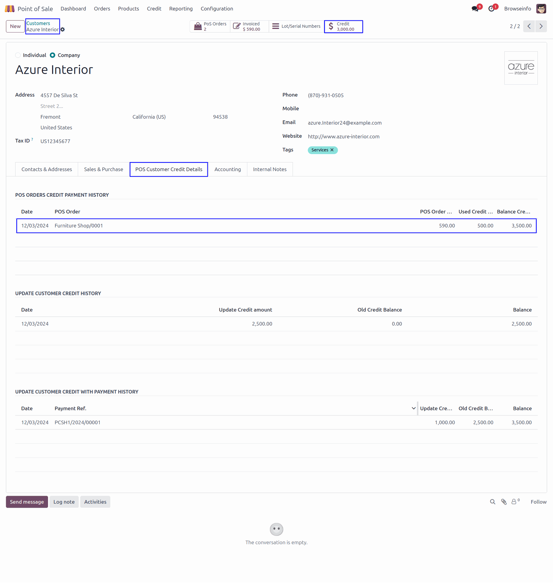Image resolution: width=553 pixels, height=583 pixels.
Task: Open the activities clock icon with badge 1
Action: 491,9
